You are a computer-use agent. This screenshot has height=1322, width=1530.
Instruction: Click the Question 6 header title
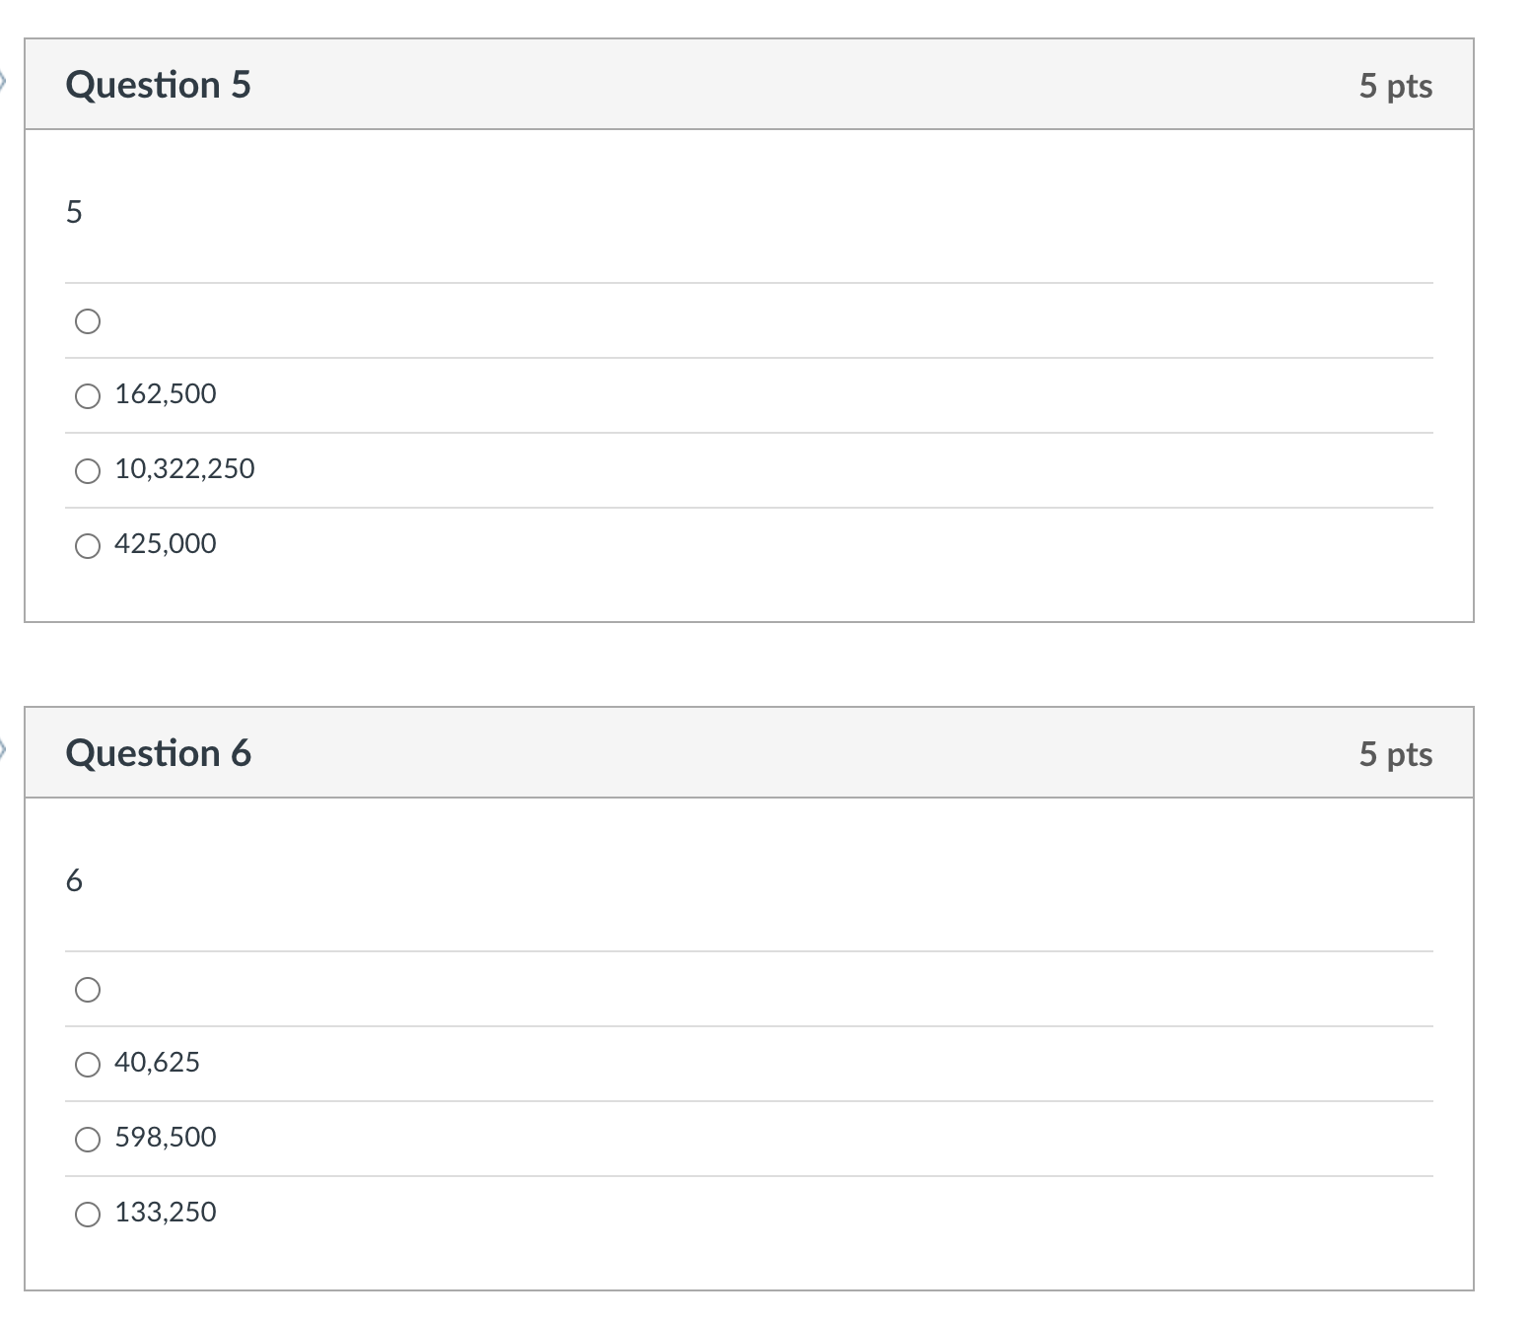[158, 753]
